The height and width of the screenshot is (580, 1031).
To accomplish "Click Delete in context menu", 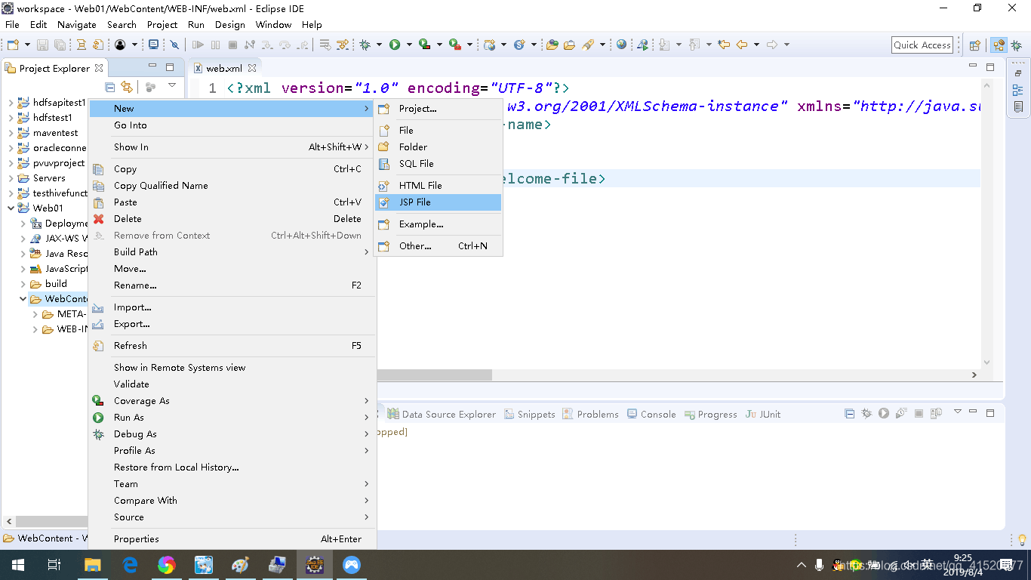I will point(232,219).
